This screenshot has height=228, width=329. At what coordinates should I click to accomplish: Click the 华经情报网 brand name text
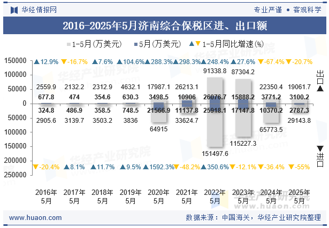click(39, 10)
